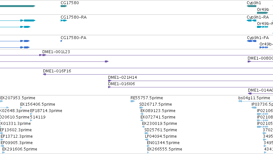The image size is (273, 154).
Task: Select the teal Or49b gene arrow glyph
Action: pyautogui.click(x=262, y=13)
